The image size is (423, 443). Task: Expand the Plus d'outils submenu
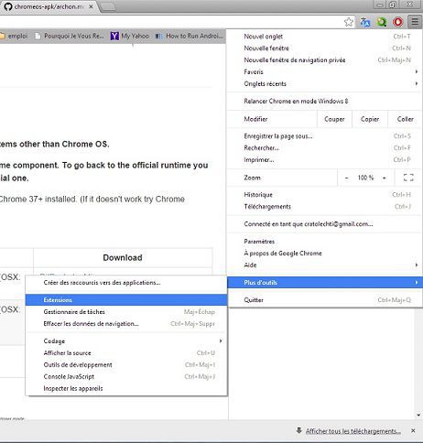click(x=325, y=283)
